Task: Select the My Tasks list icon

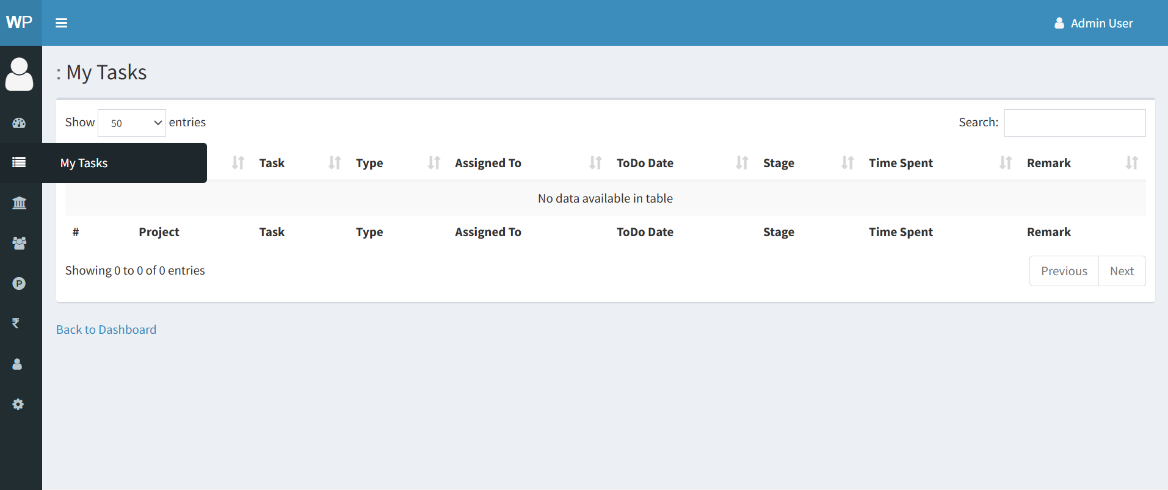Action: [19, 162]
